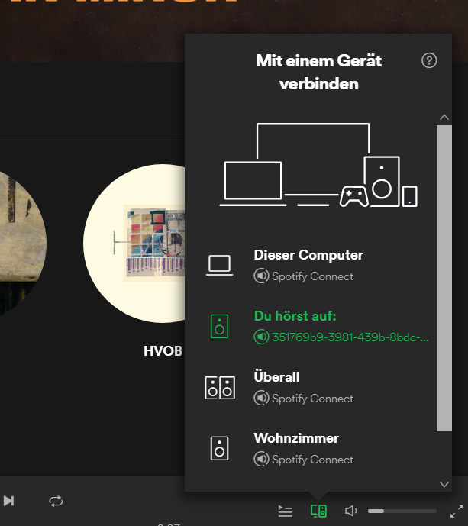Click the volume slider bar

(402, 511)
